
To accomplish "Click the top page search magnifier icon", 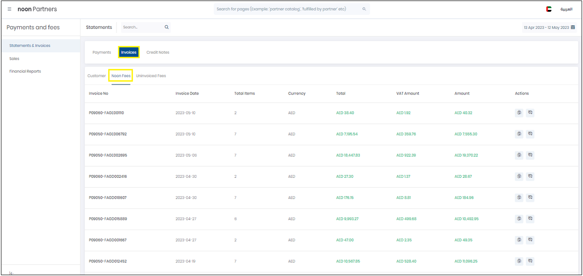I will click(364, 9).
